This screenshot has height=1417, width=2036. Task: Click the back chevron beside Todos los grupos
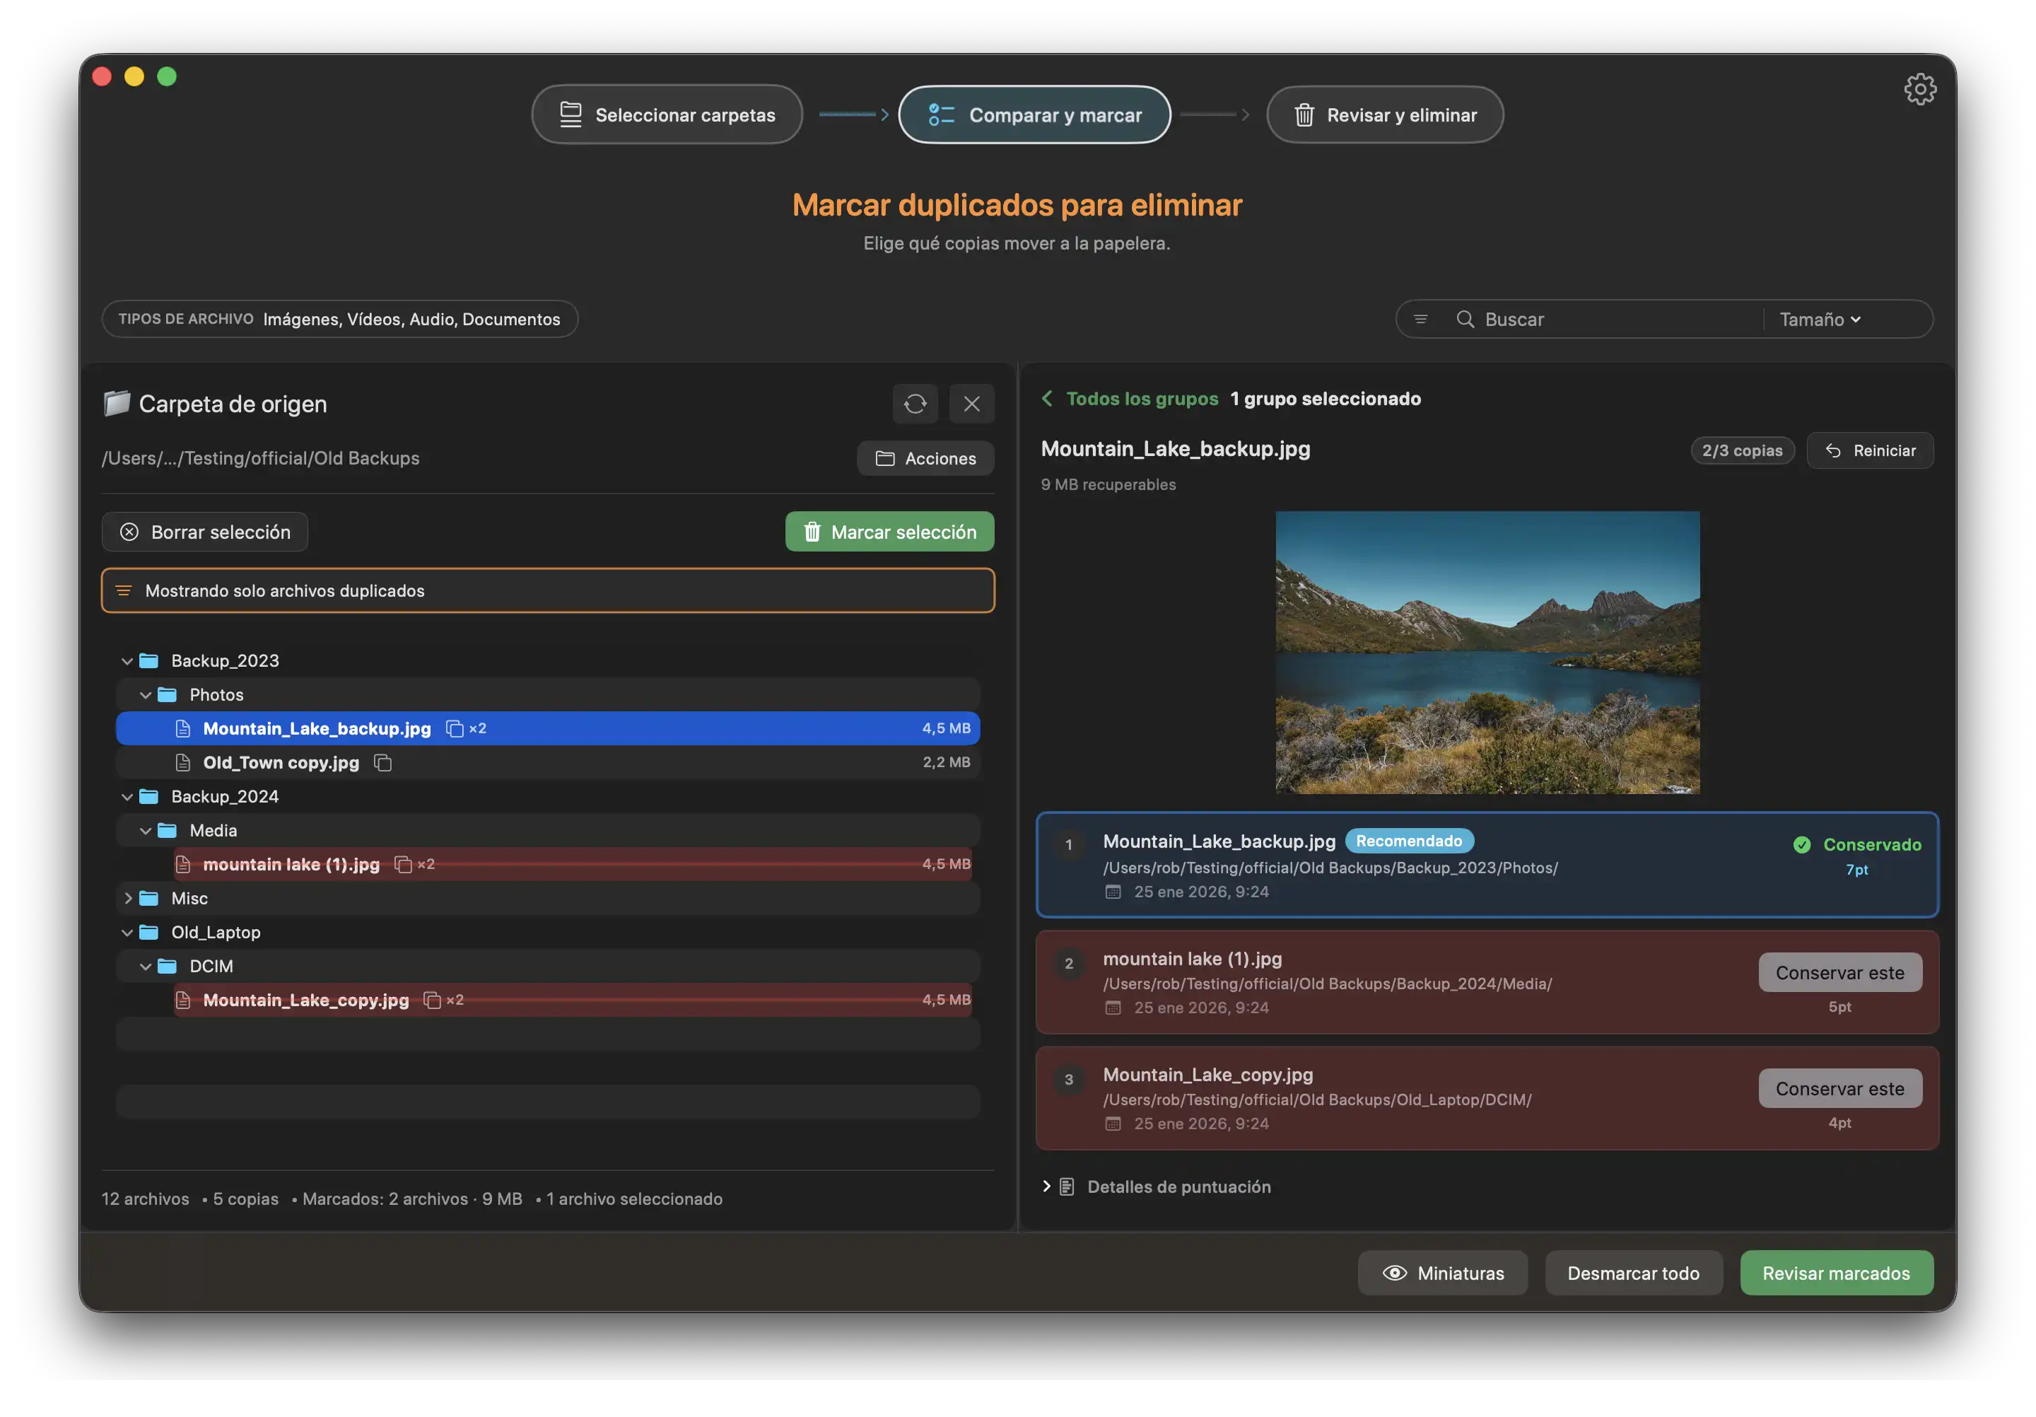pos(1047,399)
